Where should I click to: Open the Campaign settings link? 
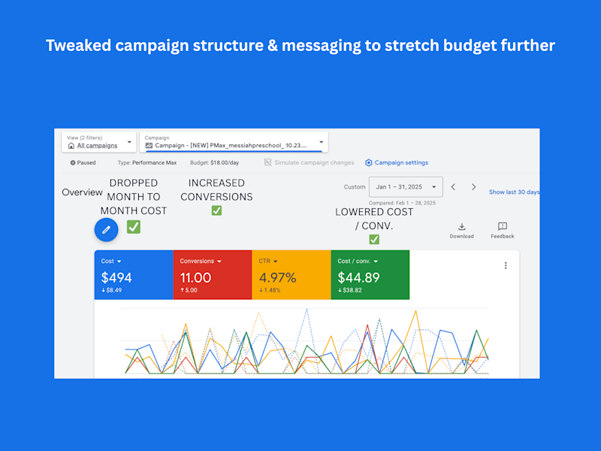tap(401, 162)
